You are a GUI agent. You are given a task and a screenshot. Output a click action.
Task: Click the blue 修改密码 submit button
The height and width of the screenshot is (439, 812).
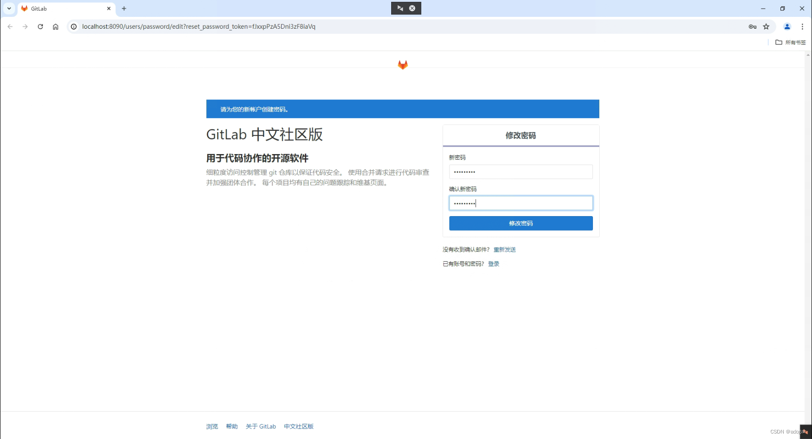click(x=521, y=223)
